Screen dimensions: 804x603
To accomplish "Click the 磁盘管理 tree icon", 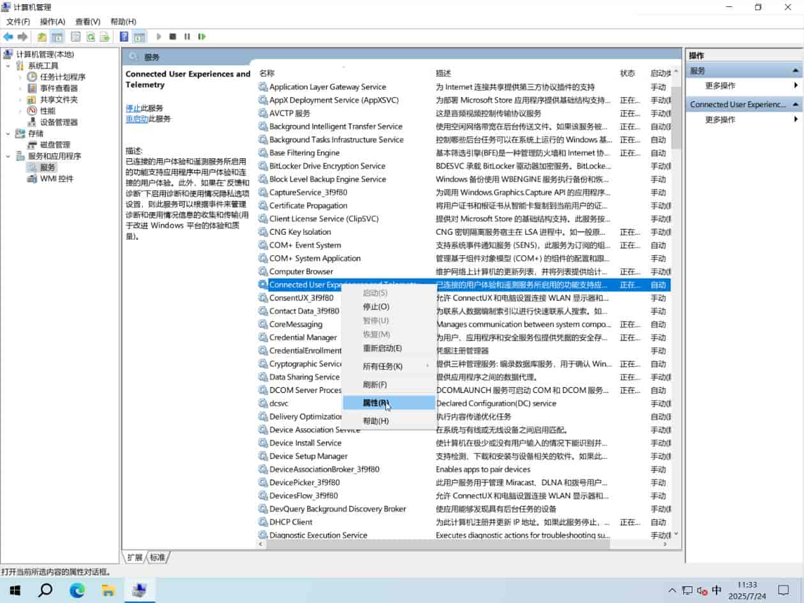I will 32,145.
